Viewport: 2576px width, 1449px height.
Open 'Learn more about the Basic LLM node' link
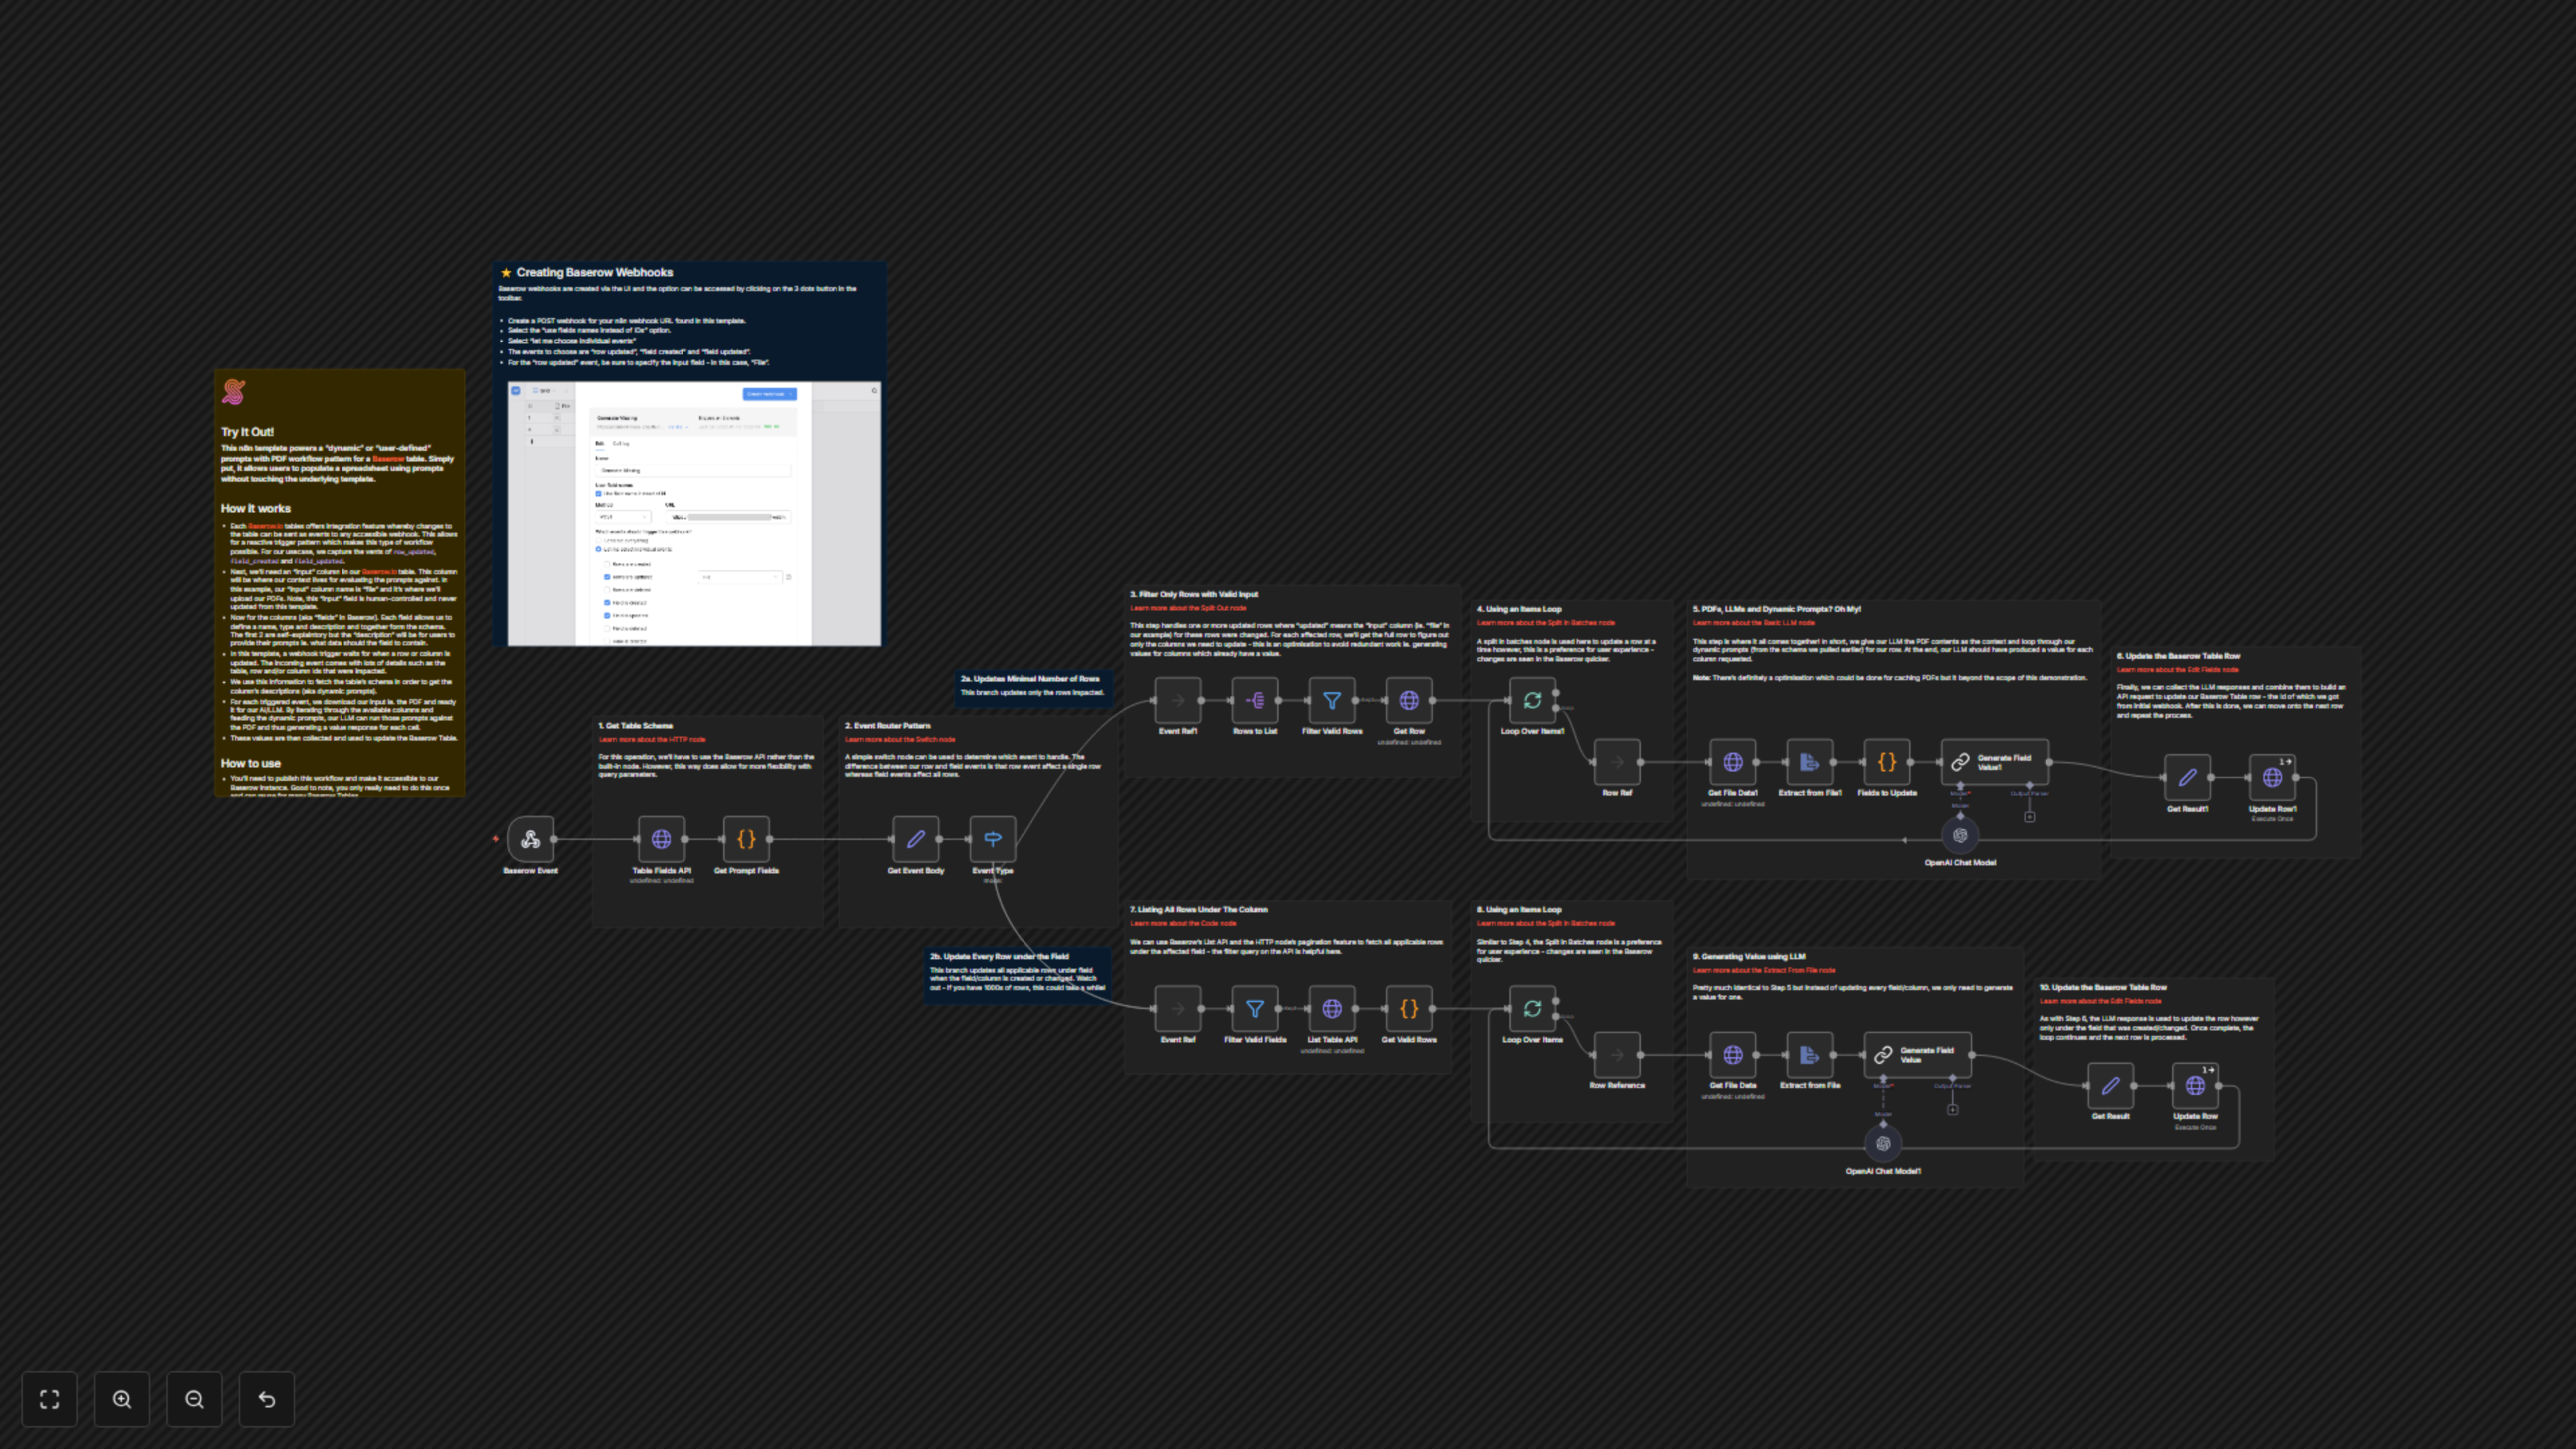(1753, 622)
